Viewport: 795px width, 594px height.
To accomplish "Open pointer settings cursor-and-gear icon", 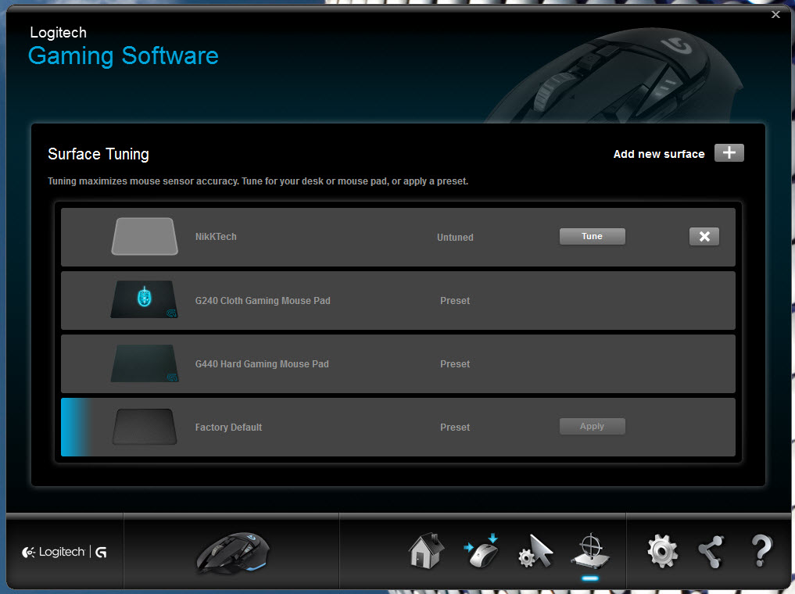I will (x=535, y=552).
